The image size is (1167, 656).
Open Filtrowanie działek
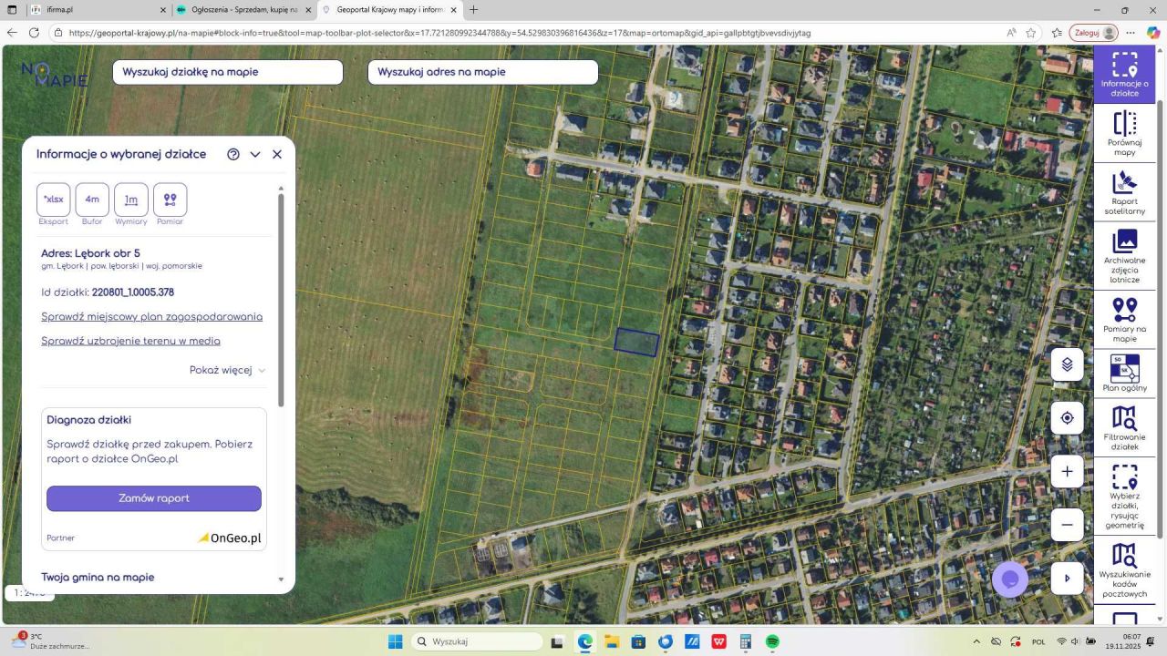[x=1124, y=428]
